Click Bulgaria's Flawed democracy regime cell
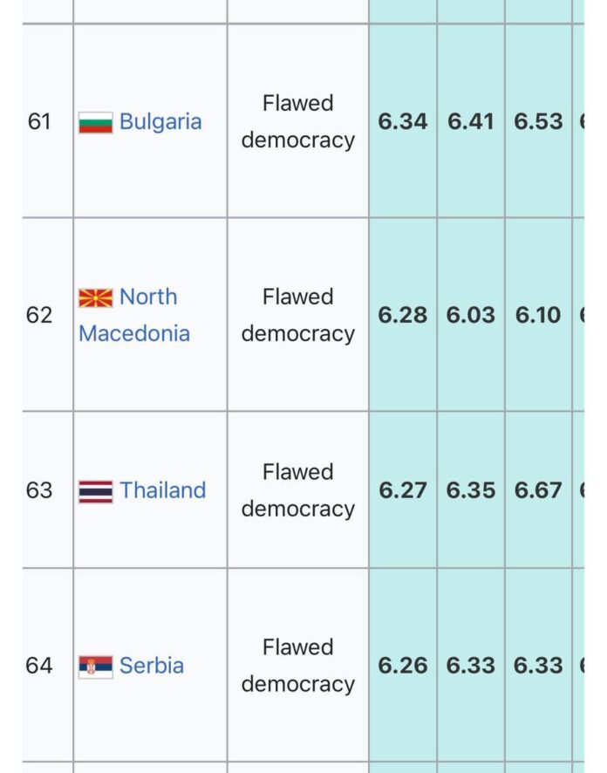Screen dimensions: 607x773 tap(298, 122)
